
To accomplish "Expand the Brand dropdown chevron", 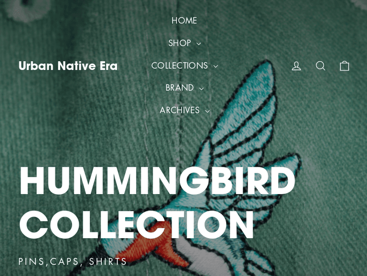I will (x=201, y=89).
